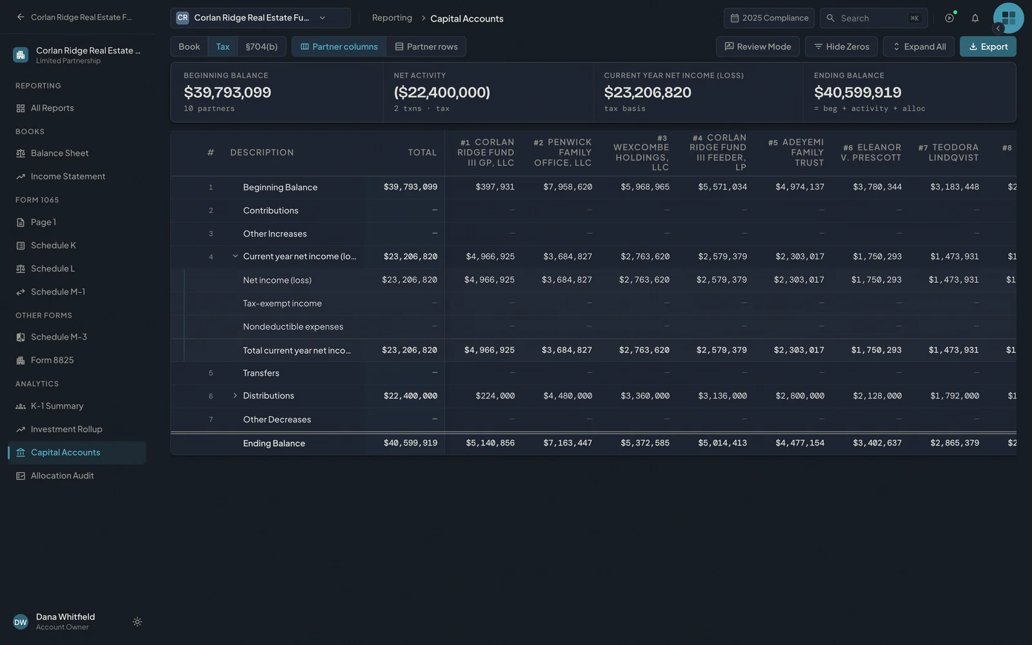Open Balance Sheet in sidebar

click(77, 154)
